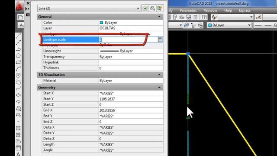Viewport: 277px width, 156px height.
Task: Click the Linetype scale value field
Action: pos(128,39)
